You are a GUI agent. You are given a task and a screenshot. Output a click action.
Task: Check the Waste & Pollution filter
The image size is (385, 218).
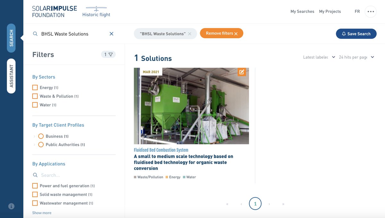pyautogui.click(x=35, y=96)
